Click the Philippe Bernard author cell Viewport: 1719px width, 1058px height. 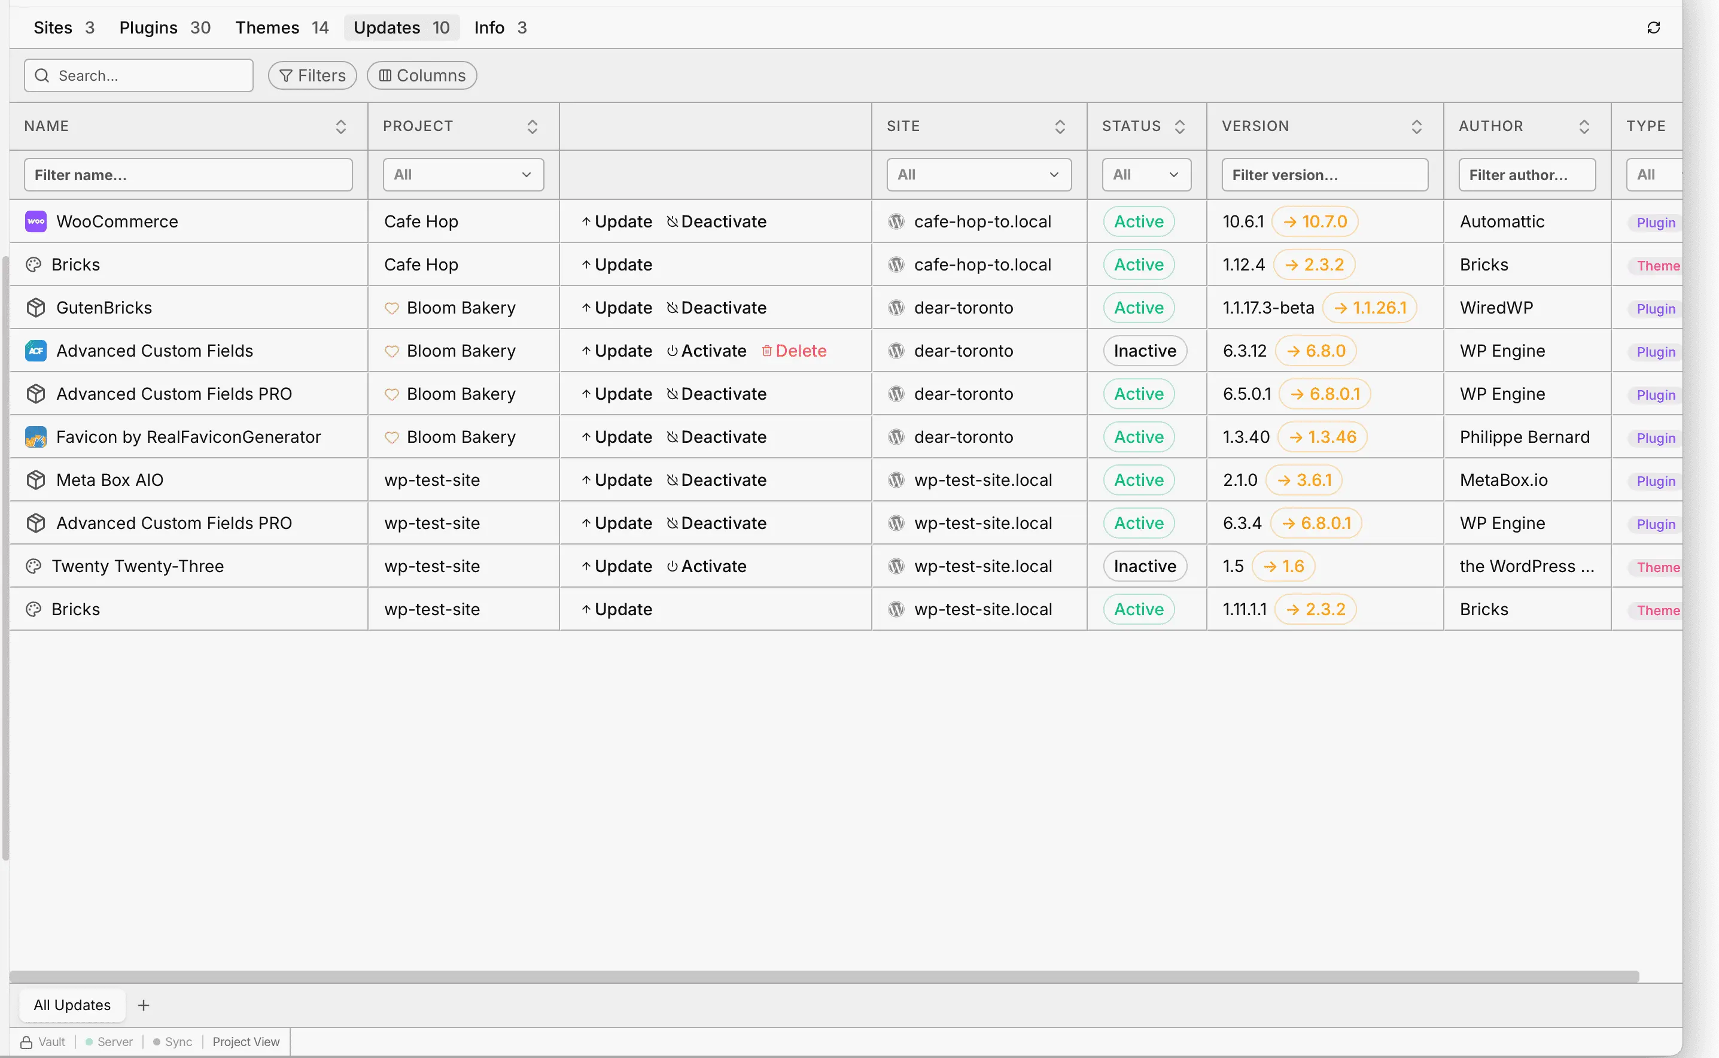pos(1525,437)
